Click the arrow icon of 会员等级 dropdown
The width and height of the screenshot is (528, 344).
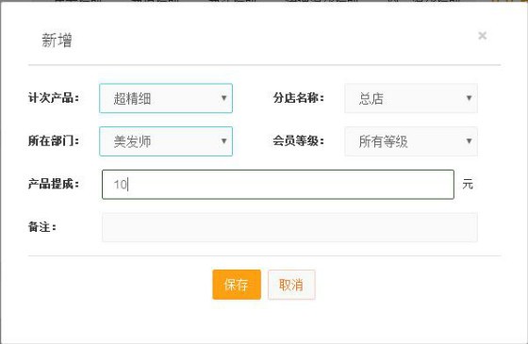(x=469, y=141)
